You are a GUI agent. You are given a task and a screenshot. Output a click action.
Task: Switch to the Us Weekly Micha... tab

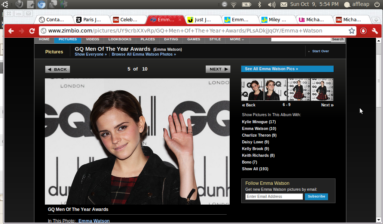pos(314,20)
